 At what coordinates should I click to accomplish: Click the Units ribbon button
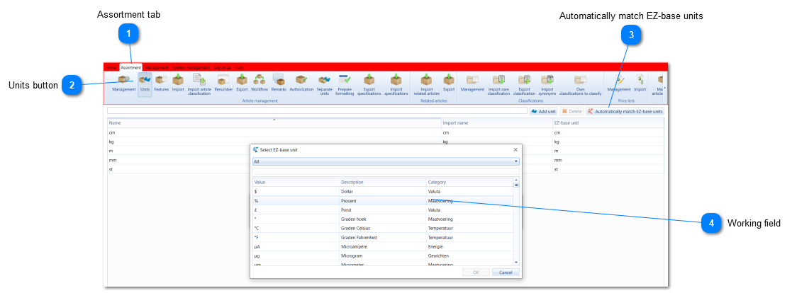(x=145, y=84)
